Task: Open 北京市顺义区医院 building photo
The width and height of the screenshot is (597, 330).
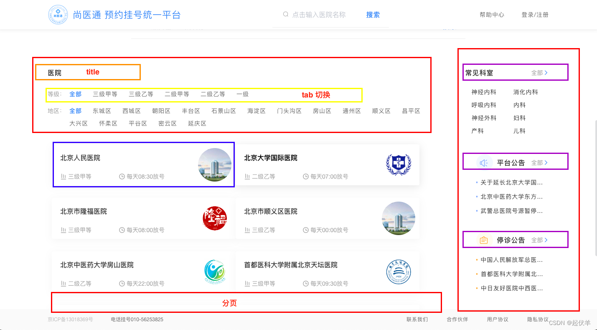Action: pyautogui.click(x=399, y=218)
